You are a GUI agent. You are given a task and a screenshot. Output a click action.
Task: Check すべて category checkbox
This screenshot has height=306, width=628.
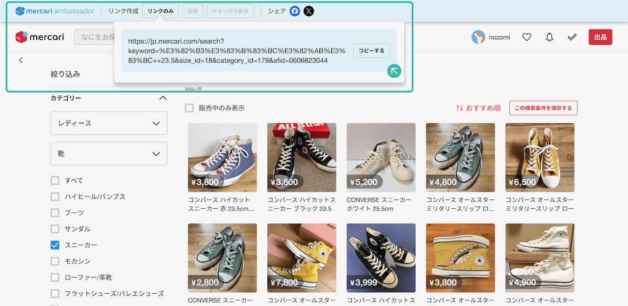click(55, 180)
